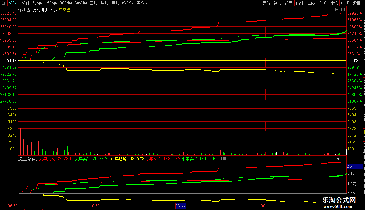Click the 叠加 overlay button
The height and width of the screenshot is (210, 365).
[277, 3]
